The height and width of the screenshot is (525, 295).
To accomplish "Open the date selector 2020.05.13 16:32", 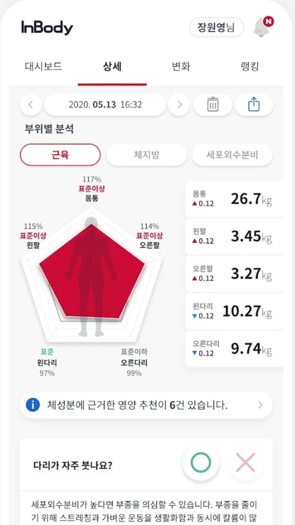I will pyautogui.click(x=105, y=104).
